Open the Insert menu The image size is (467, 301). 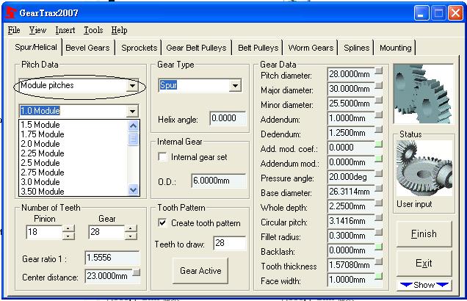coord(65,30)
